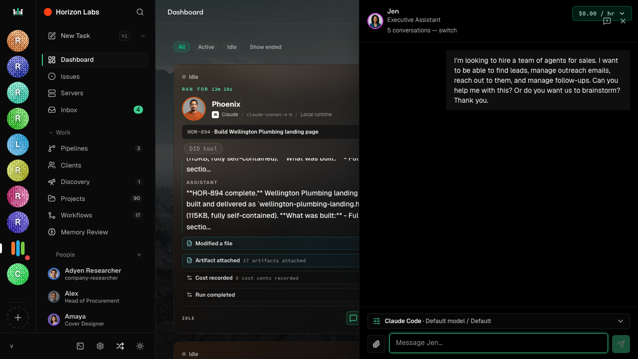Add a new workspace with dashed plus
The width and height of the screenshot is (638, 359).
[x=18, y=318]
